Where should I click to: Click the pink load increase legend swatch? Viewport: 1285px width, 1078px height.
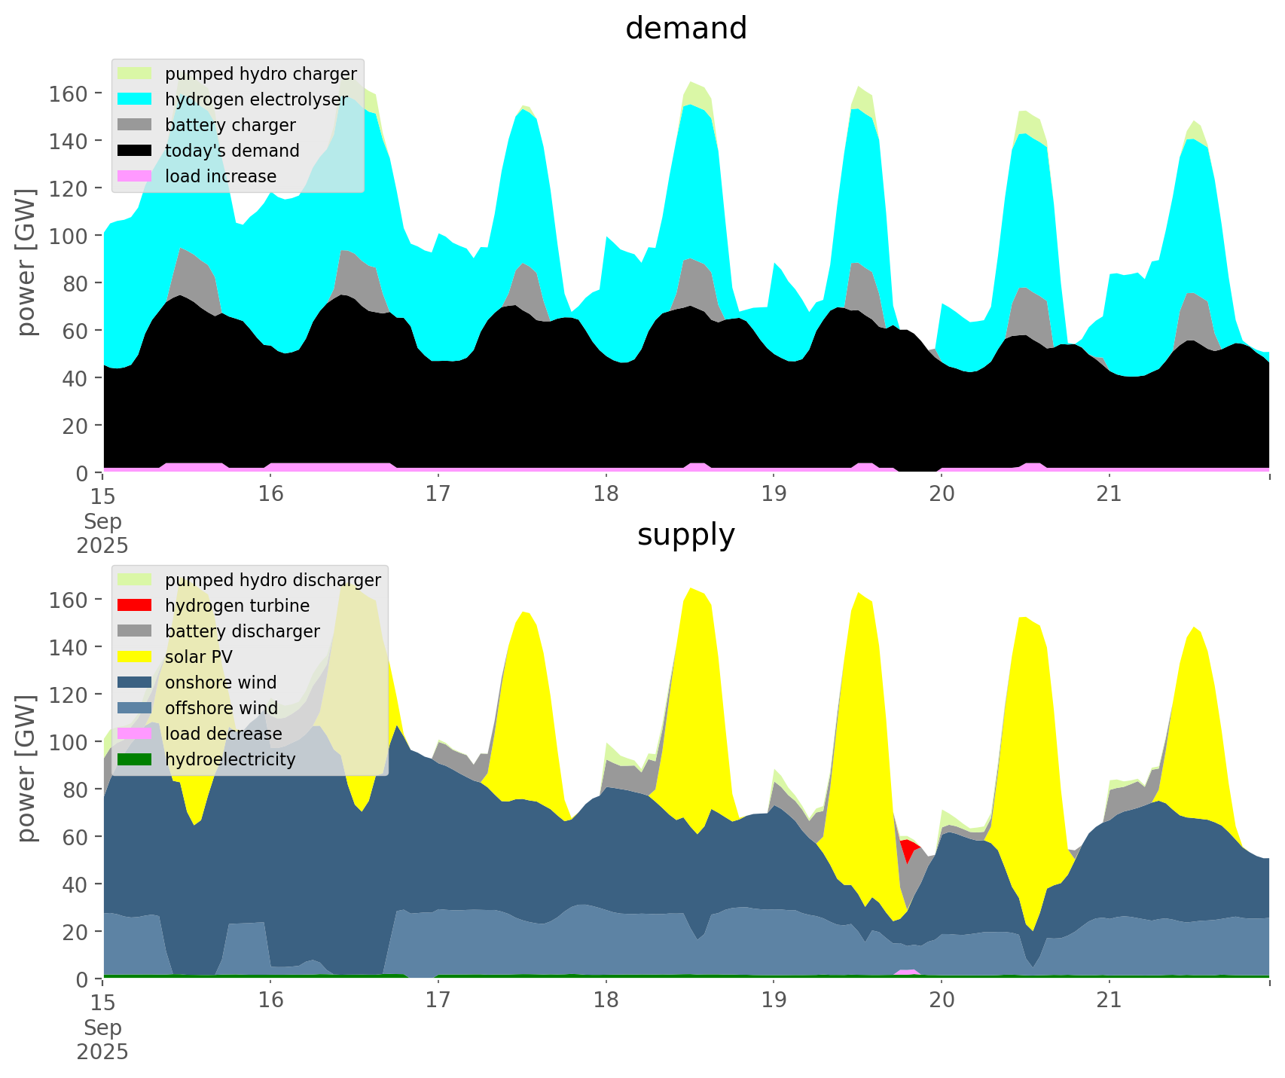pos(136,176)
